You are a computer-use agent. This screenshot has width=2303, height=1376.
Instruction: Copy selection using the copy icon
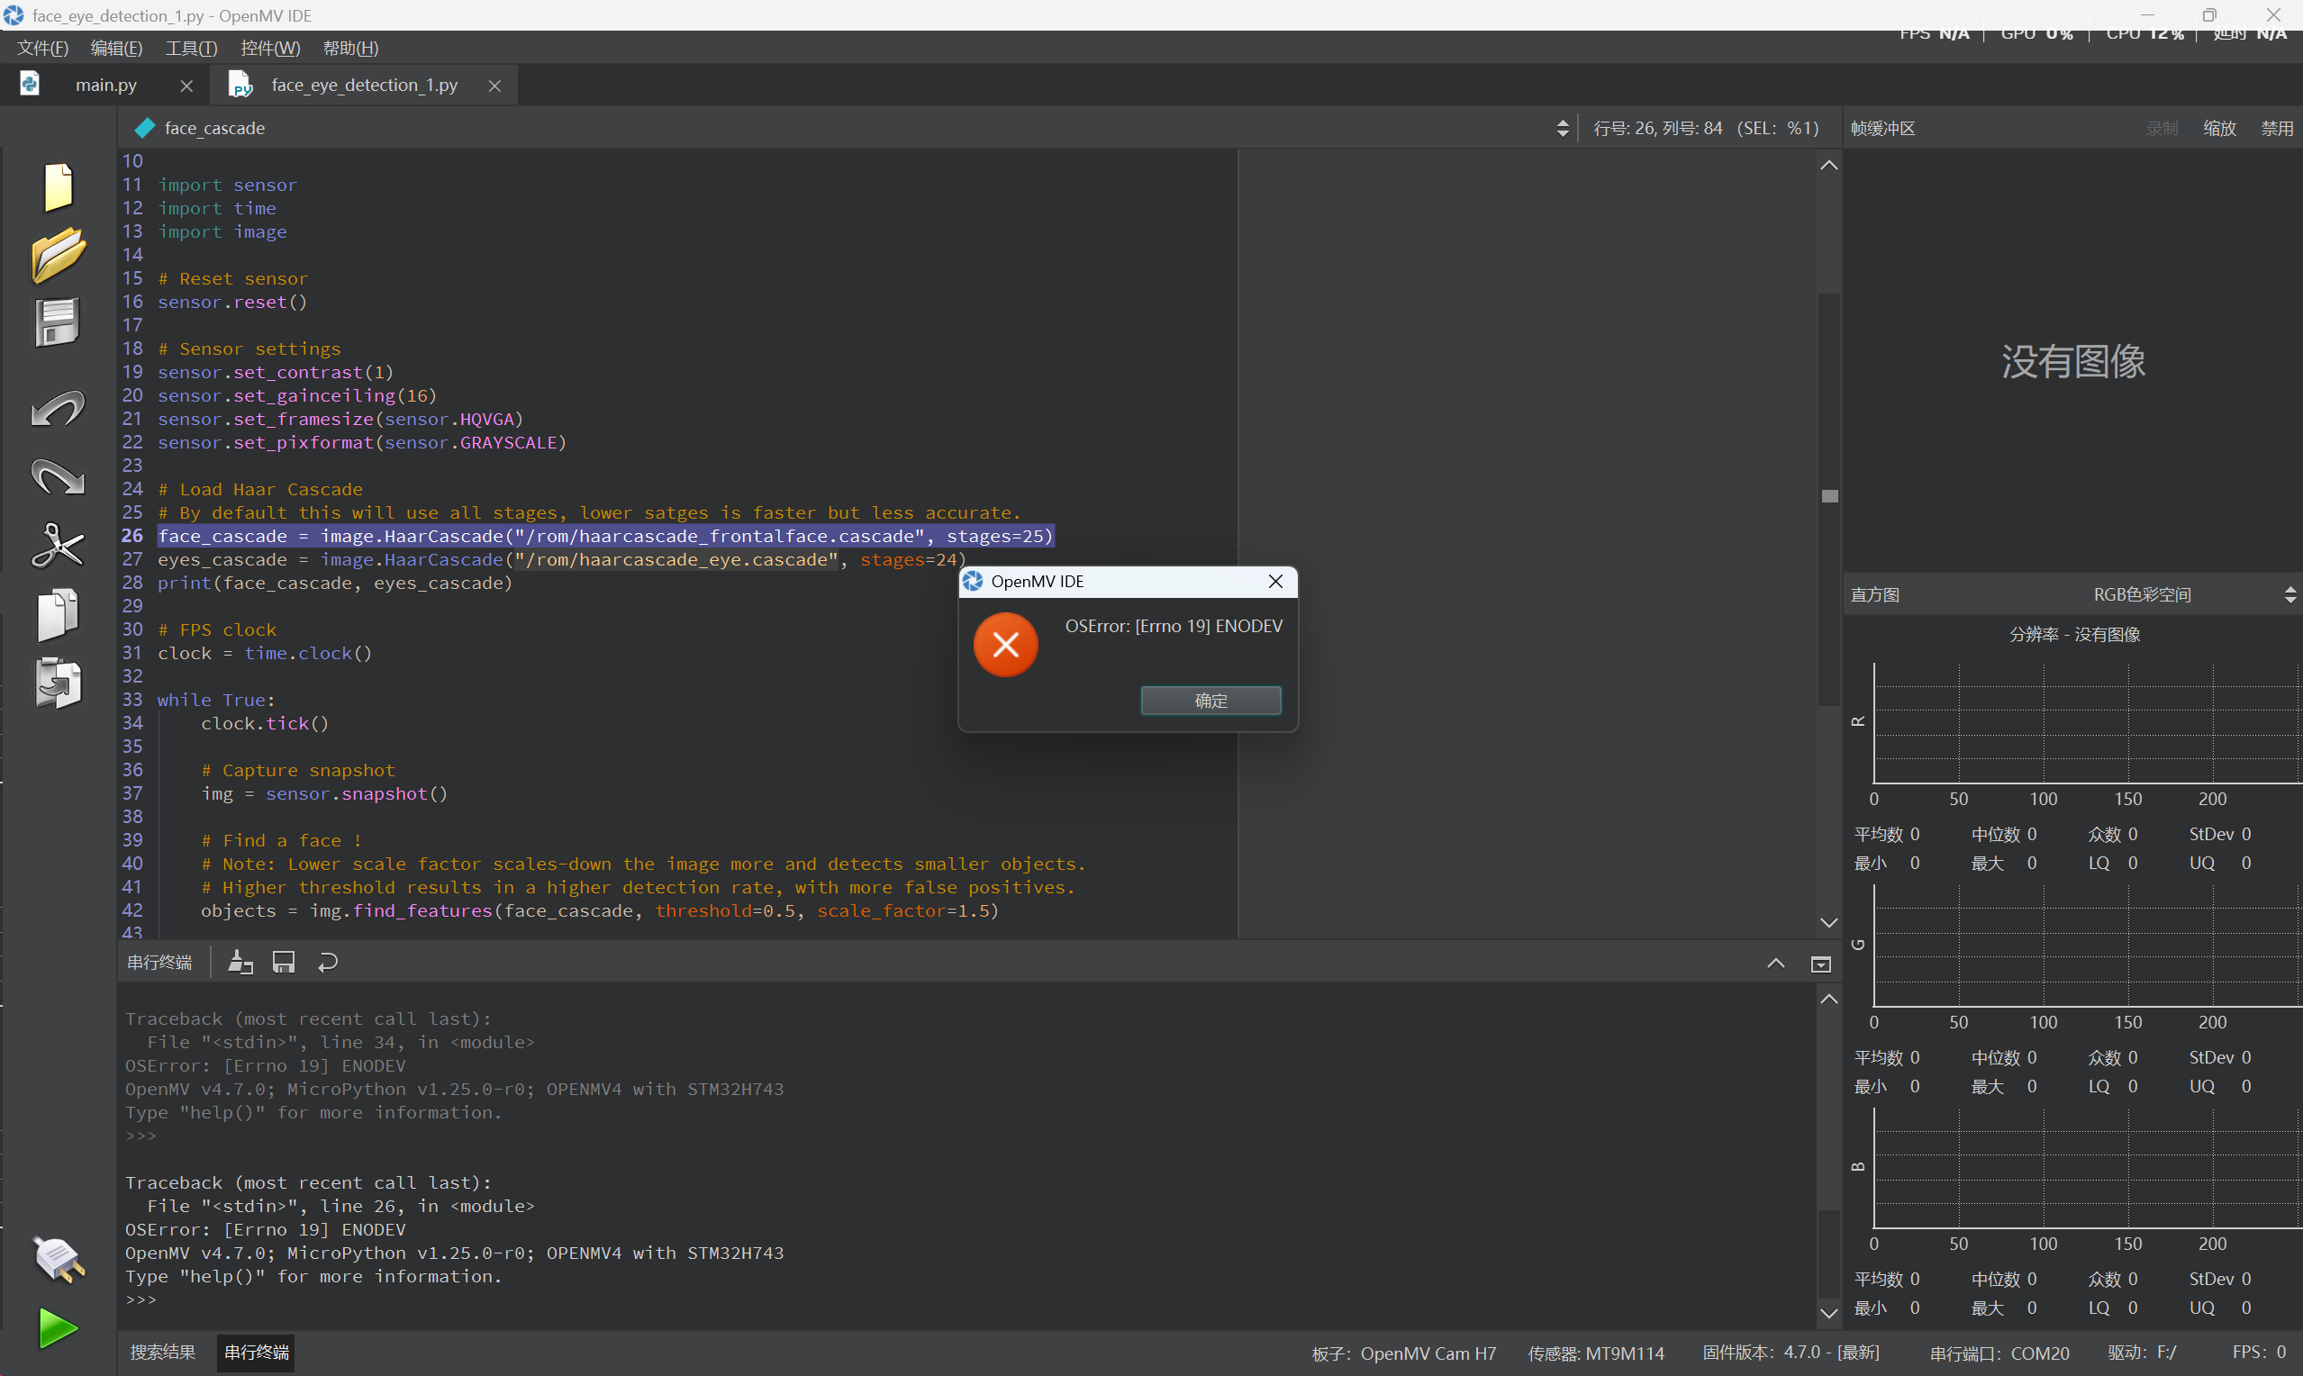click(x=58, y=614)
